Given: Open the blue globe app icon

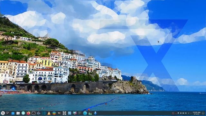Looking at the screenshot, I should [85, 113].
